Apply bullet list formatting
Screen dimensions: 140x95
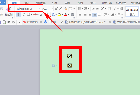(x=79, y=9)
